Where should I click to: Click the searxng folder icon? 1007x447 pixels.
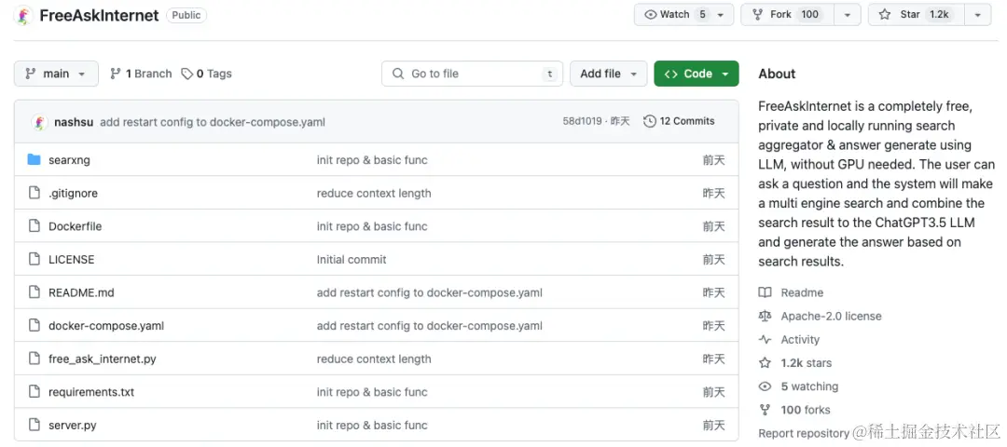(34, 159)
